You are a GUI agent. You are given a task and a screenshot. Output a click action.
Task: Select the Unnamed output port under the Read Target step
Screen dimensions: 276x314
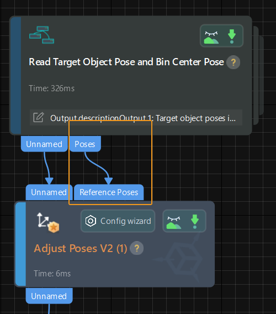coord(44,144)
